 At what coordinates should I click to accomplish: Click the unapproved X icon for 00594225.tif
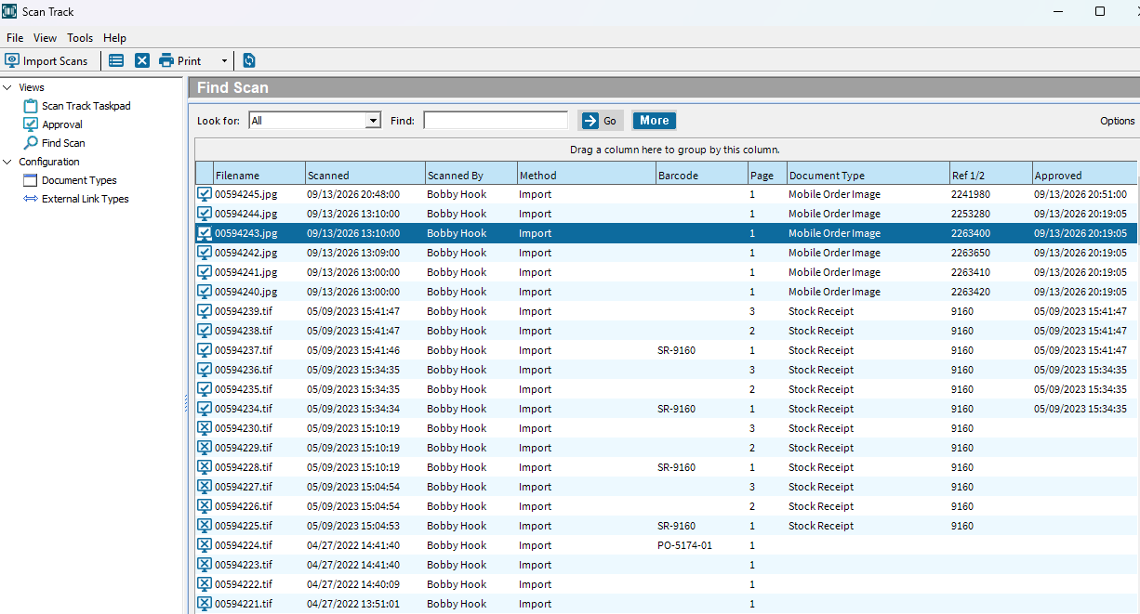(205, 526)
